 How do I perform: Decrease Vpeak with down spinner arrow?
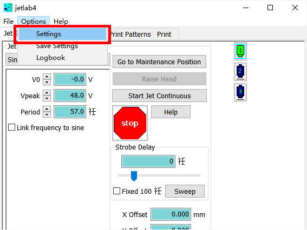coord(47,98)
